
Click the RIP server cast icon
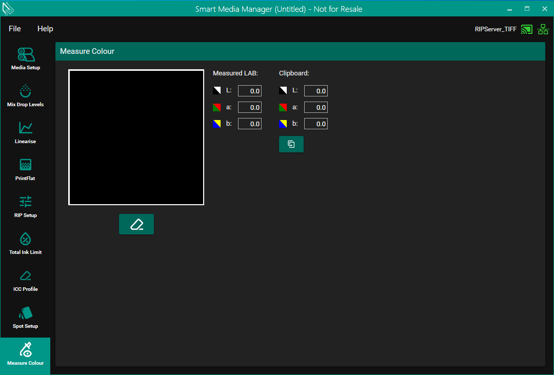[526, 29]
